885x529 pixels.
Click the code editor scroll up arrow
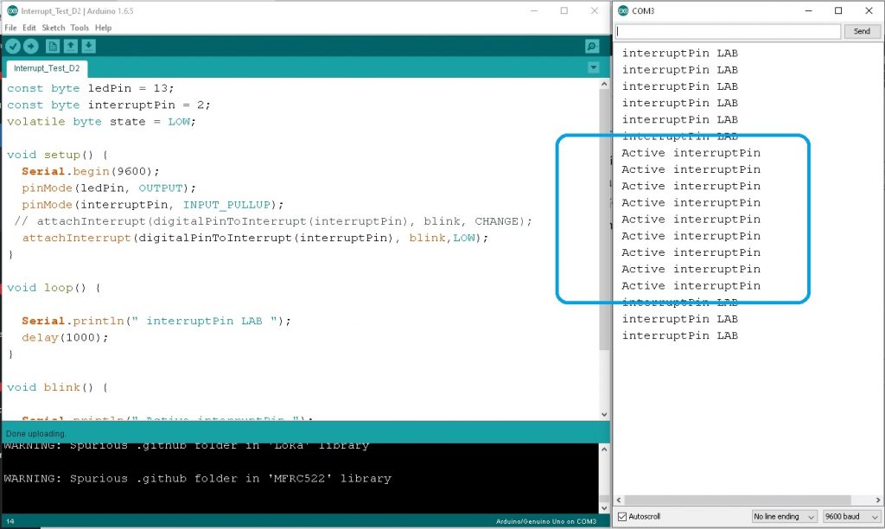coord(604,84)
